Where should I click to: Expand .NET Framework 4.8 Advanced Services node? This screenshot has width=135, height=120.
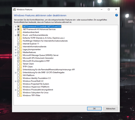click(16, 29)
